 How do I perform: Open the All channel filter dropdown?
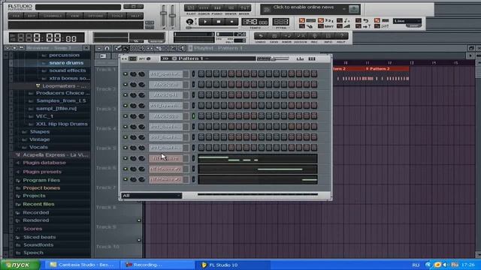point(151,195)
